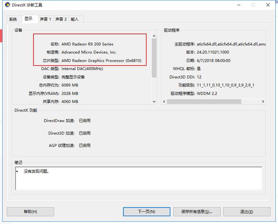Click driver panel scroll right arrow
Image resolution: width=278 pixels, height=224 pixels.
(263, 101)
